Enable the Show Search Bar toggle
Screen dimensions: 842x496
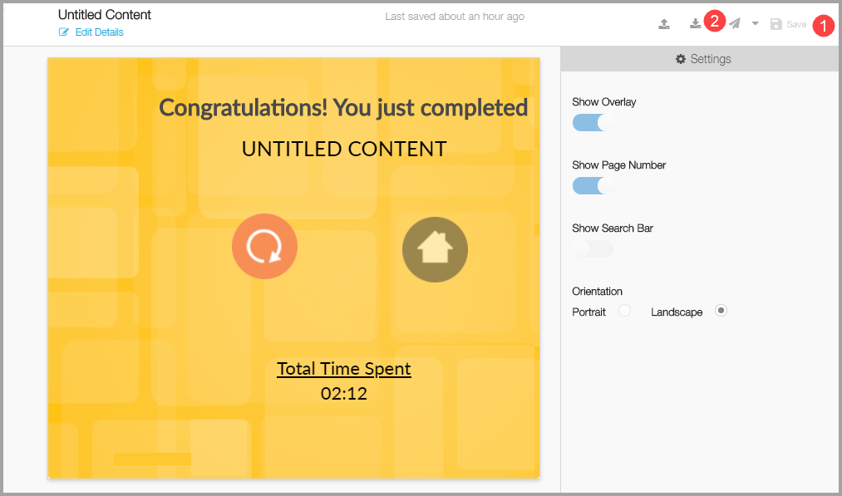pos(593,248)
